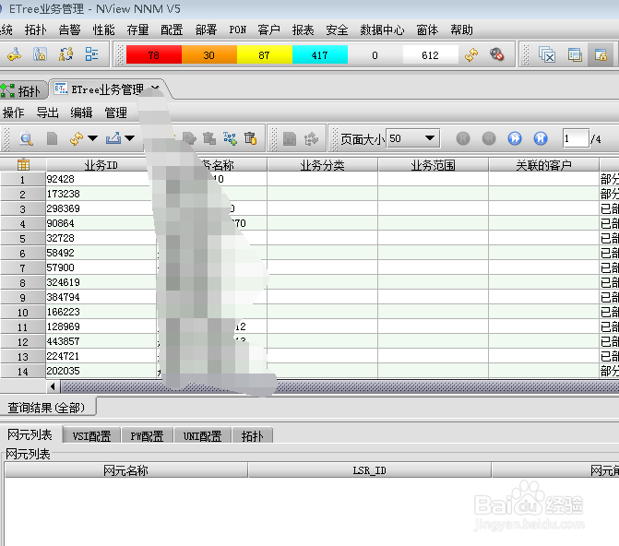Open the 编辑 submenu in ETree panel

(x=81, y=113)
